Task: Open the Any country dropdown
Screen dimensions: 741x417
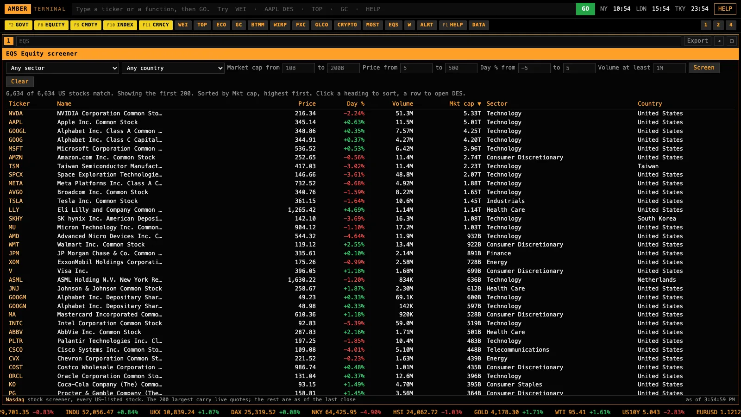Action: click(173, 68)
